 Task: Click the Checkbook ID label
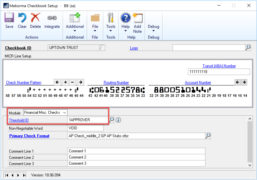point(18,48)
